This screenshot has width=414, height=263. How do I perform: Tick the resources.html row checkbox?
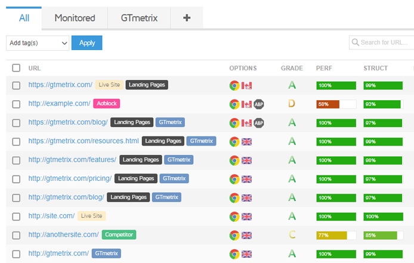16,142
